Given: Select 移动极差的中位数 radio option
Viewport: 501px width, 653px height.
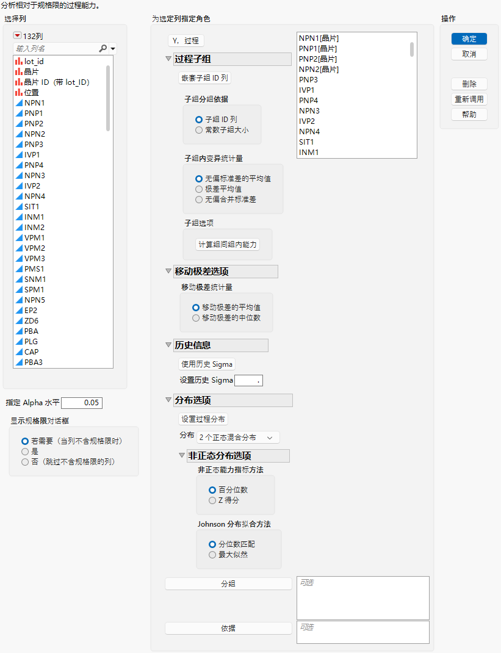Looking at the screenshot, I should click(x=196, y=318).
